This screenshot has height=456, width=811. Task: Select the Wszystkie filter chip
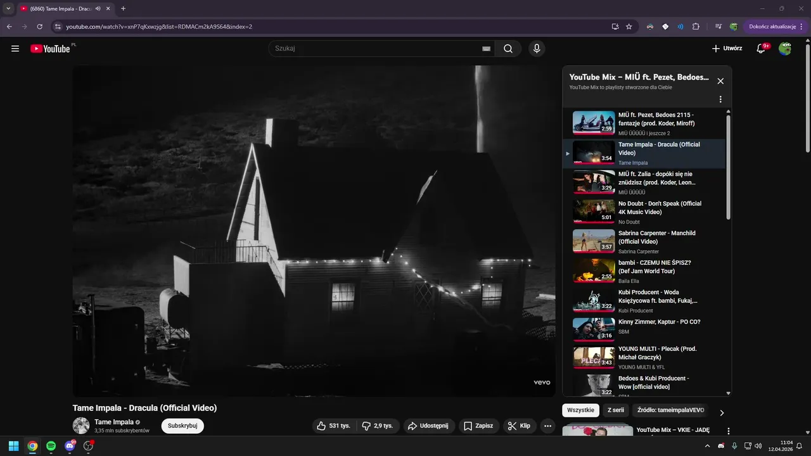(580, 410)
